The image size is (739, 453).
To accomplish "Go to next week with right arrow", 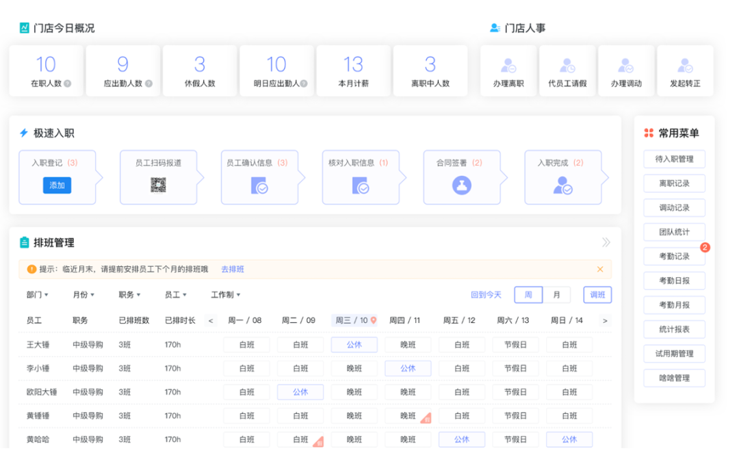I will tap(605, 320).
